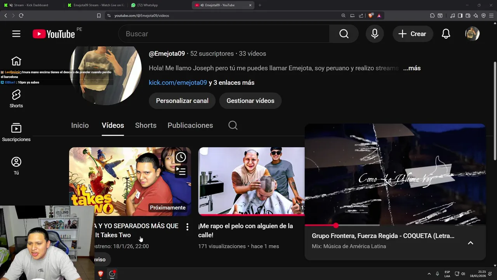Click the browser back arrow
Image resolution: width=497 pixels, height=280 pixels.
click(x=5, y=16)
